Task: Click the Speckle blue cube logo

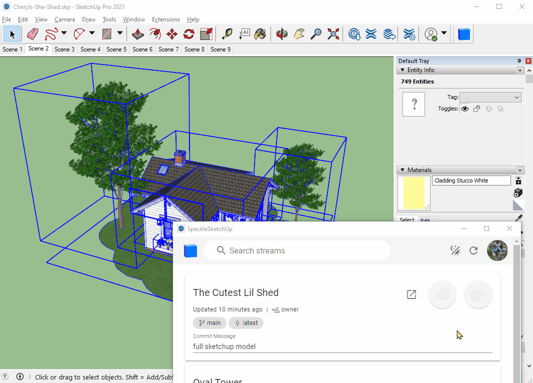Action: pyautogui.click(x=190, y=251)
